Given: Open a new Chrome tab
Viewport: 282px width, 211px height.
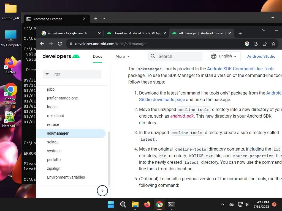Looking at the screenshot, I should click(240, 33).
